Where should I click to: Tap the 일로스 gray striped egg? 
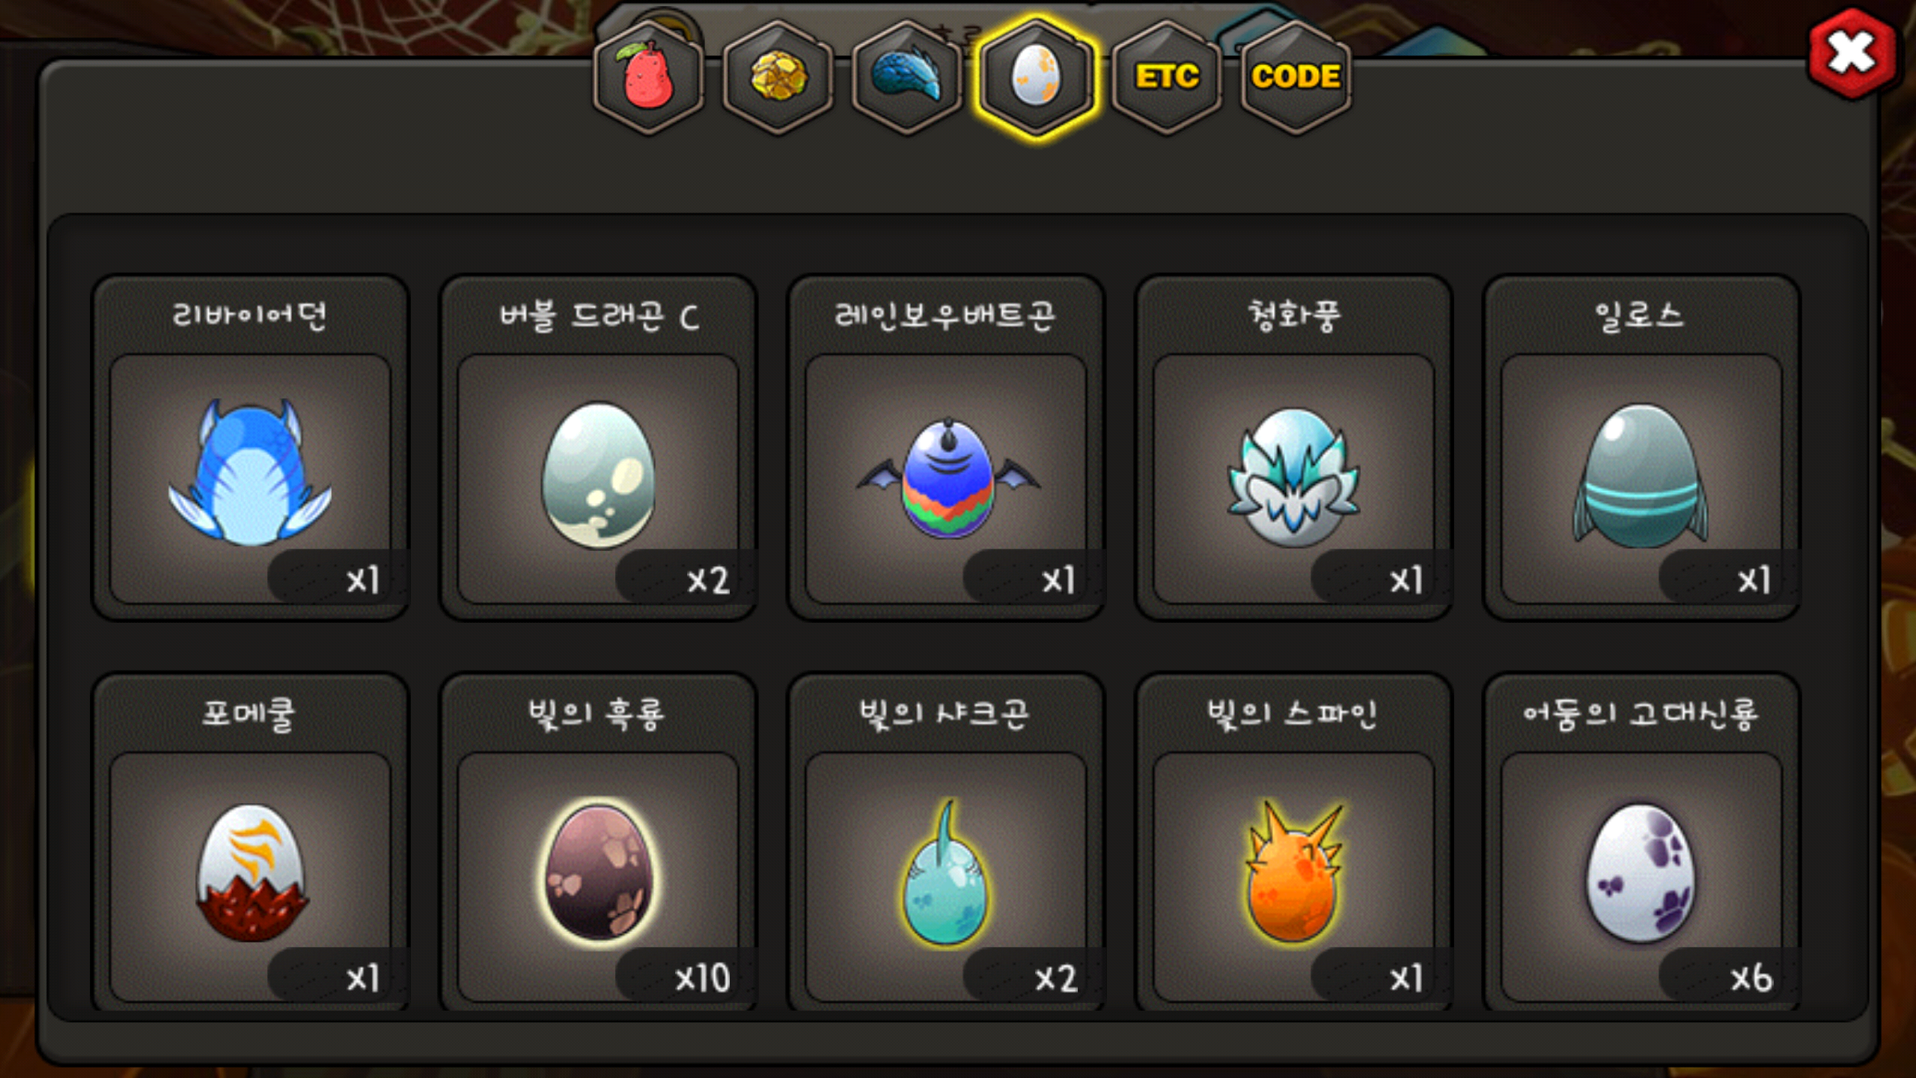(x=1641, y=479)
